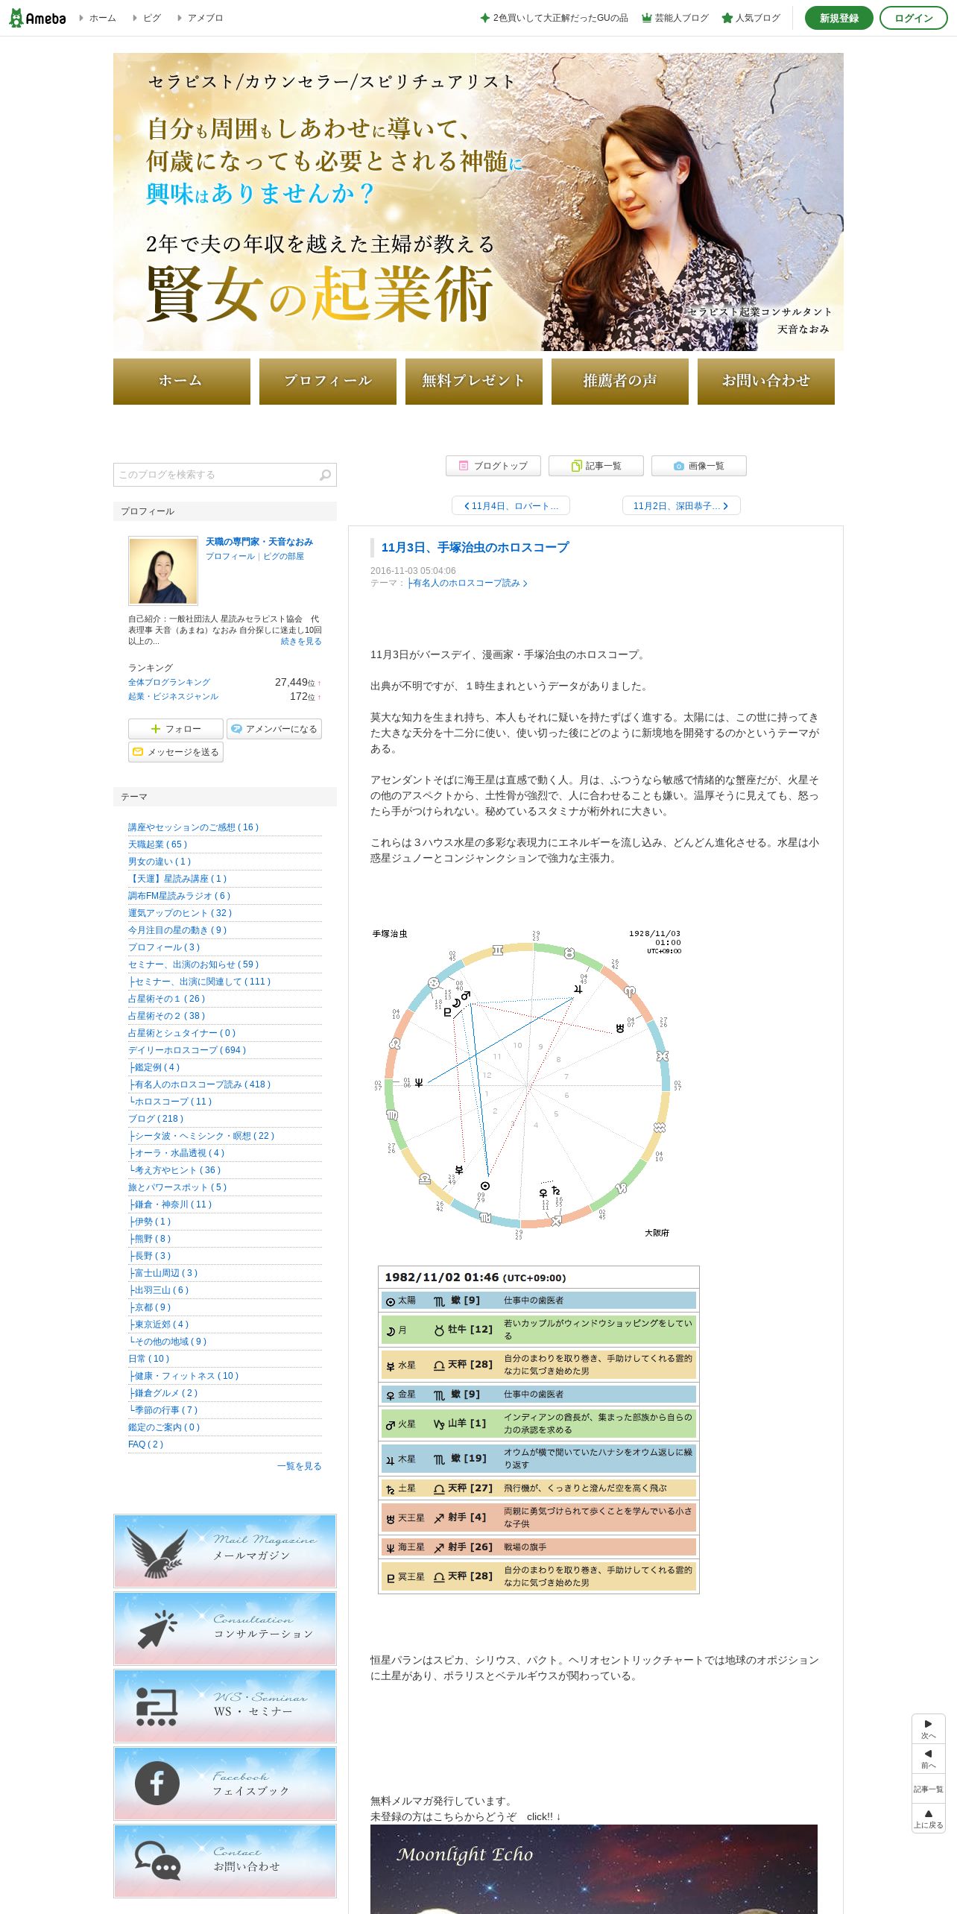This screenshot has width=957, height=1914.
Task: Open theme 天職起業 (65)
Action: tap(158, 844)
